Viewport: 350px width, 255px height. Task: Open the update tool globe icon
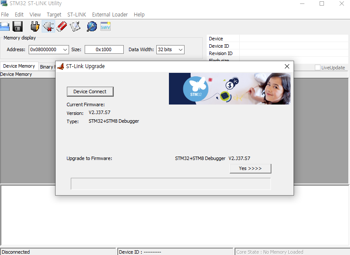(92, 26)
